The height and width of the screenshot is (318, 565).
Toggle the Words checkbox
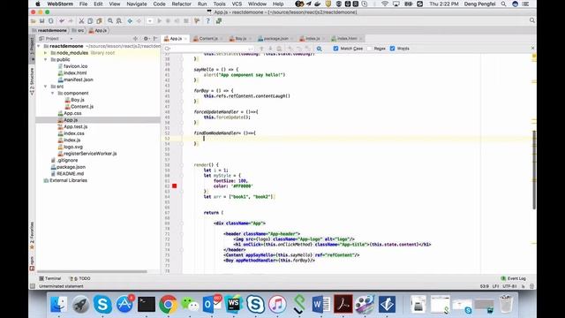click(x=392, y=49)
